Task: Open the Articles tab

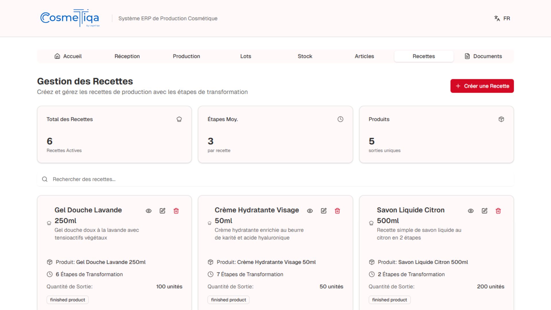Action: coord(364,56)
